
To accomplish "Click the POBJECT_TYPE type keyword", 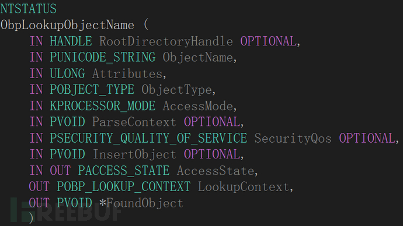I will [x=92, y=90].
